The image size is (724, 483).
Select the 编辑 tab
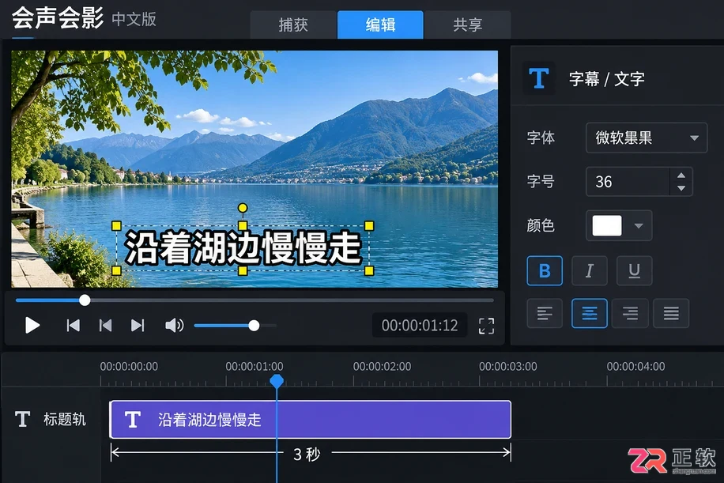pos(380,25)
